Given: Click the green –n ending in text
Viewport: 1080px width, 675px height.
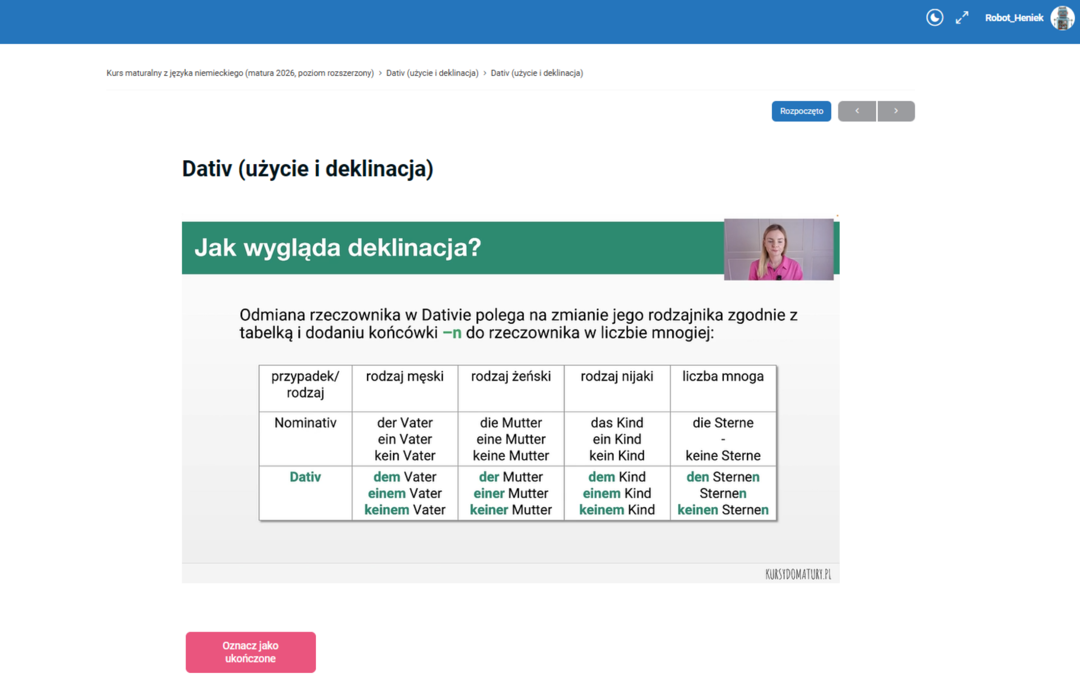Looking at the screenshot, I should tap(451, 333).
